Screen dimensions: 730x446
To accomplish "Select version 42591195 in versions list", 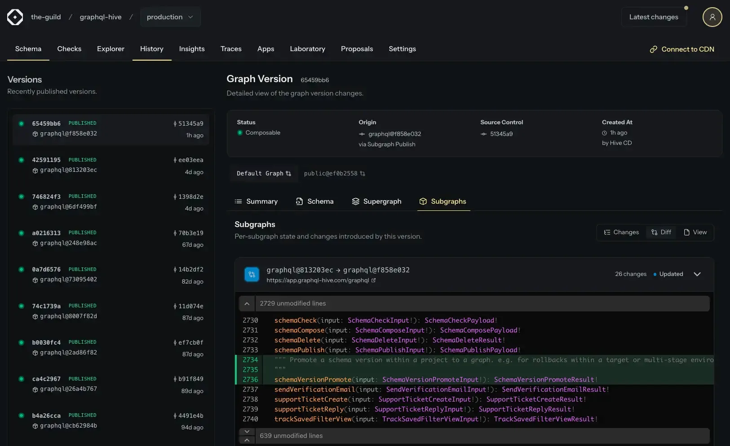I will [x=111, y=166].
